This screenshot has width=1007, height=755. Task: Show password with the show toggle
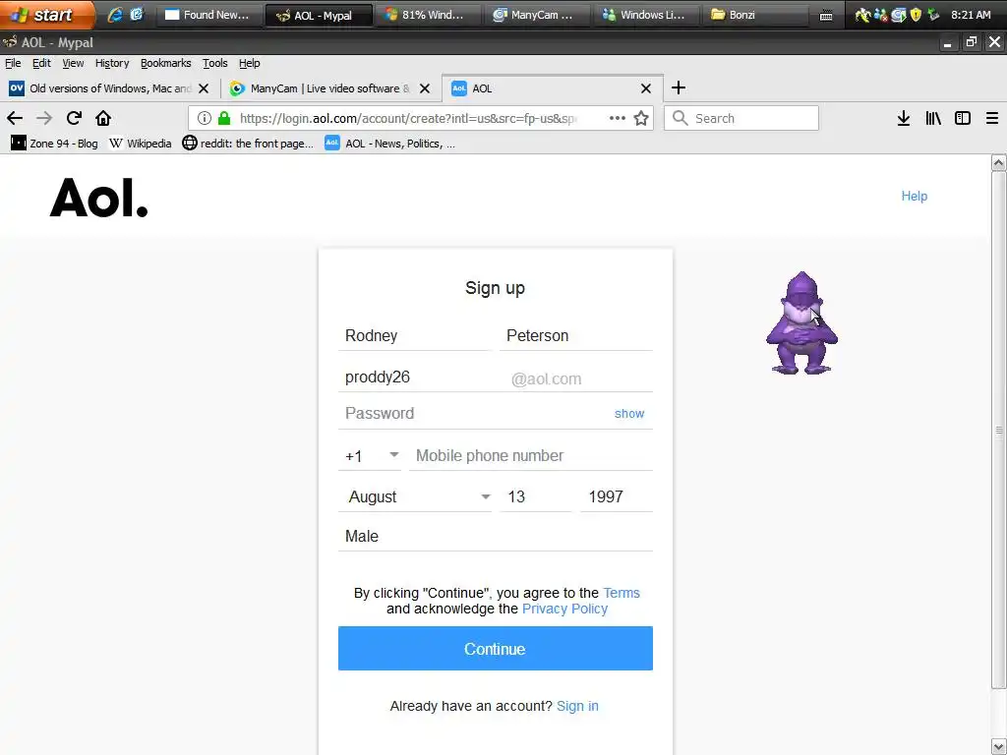click(x=628, y=414)
